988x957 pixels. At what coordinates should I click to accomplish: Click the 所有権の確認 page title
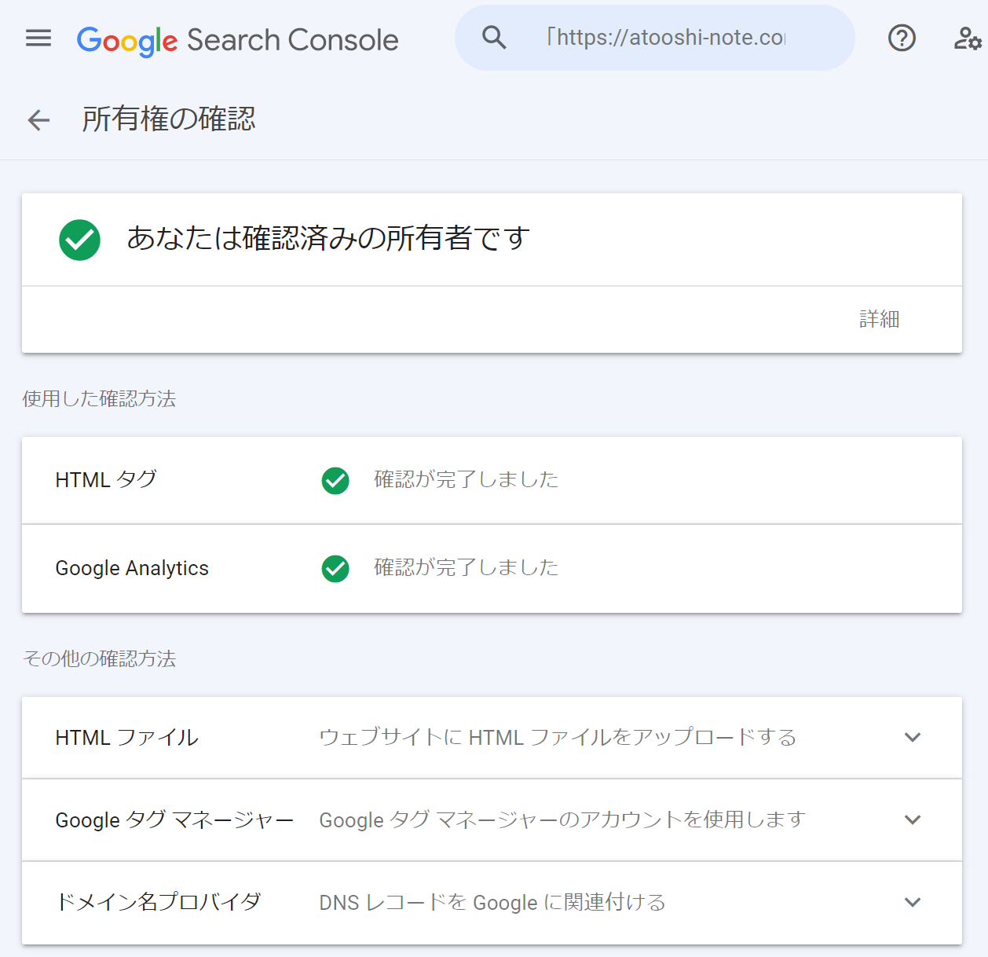pyautogui.click(x=169, y=119)
